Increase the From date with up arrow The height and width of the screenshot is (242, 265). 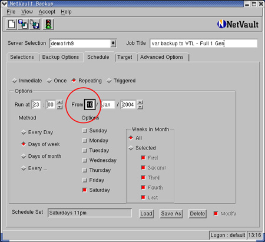(140, 102)
